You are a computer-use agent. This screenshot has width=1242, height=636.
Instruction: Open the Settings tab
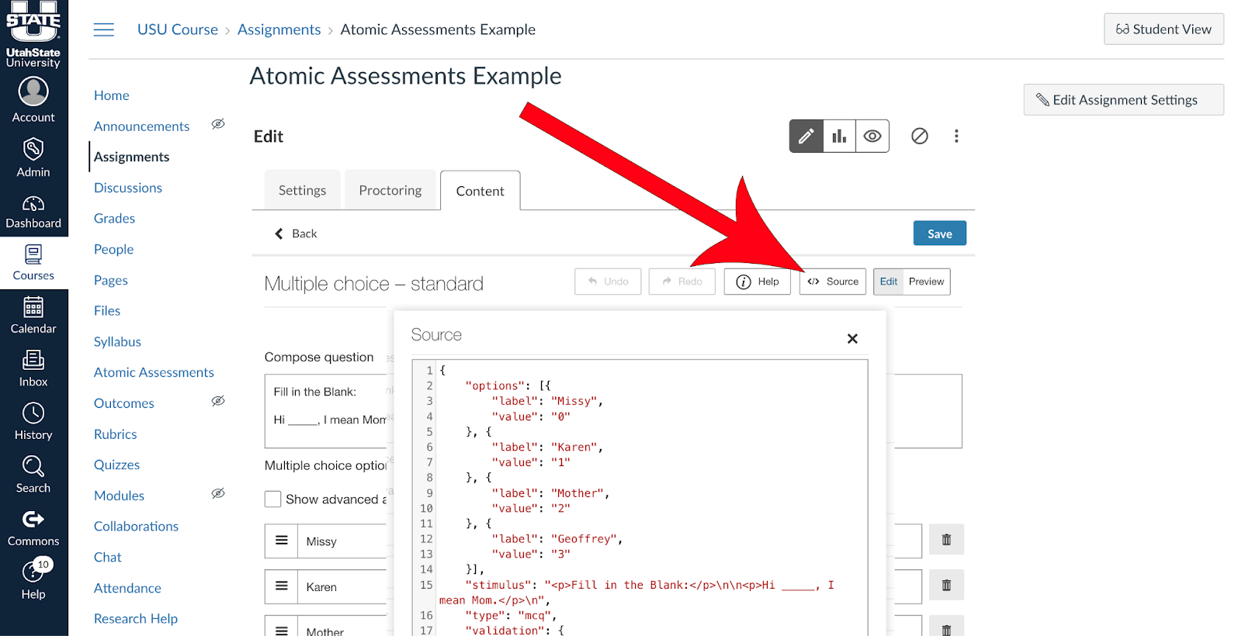click(302, 190)
